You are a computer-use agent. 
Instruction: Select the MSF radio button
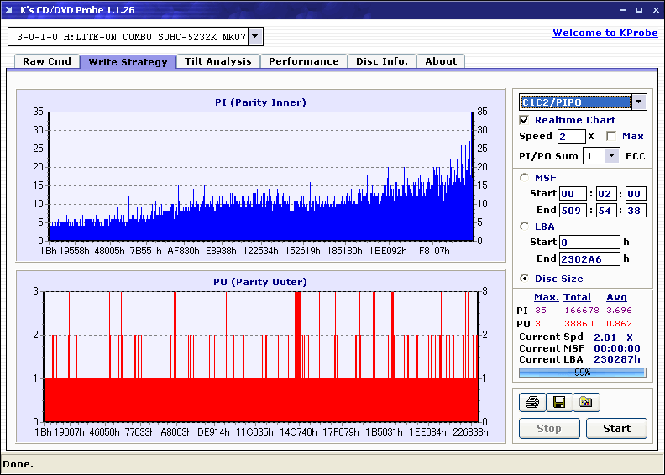point(525,177)
